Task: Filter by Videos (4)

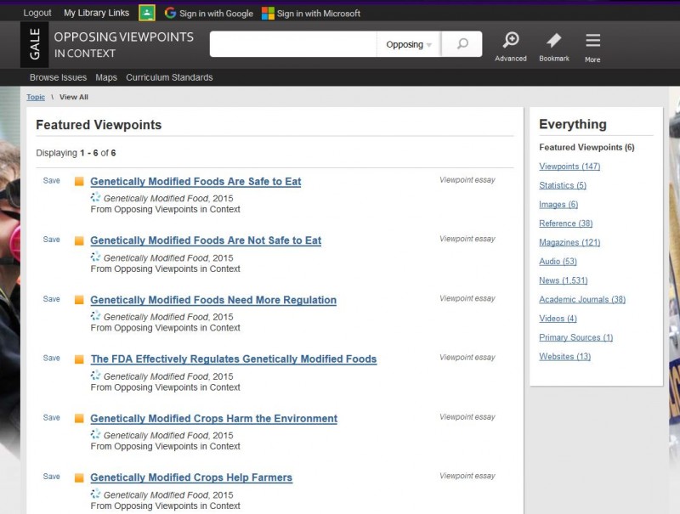Action: tap(558, 319)
